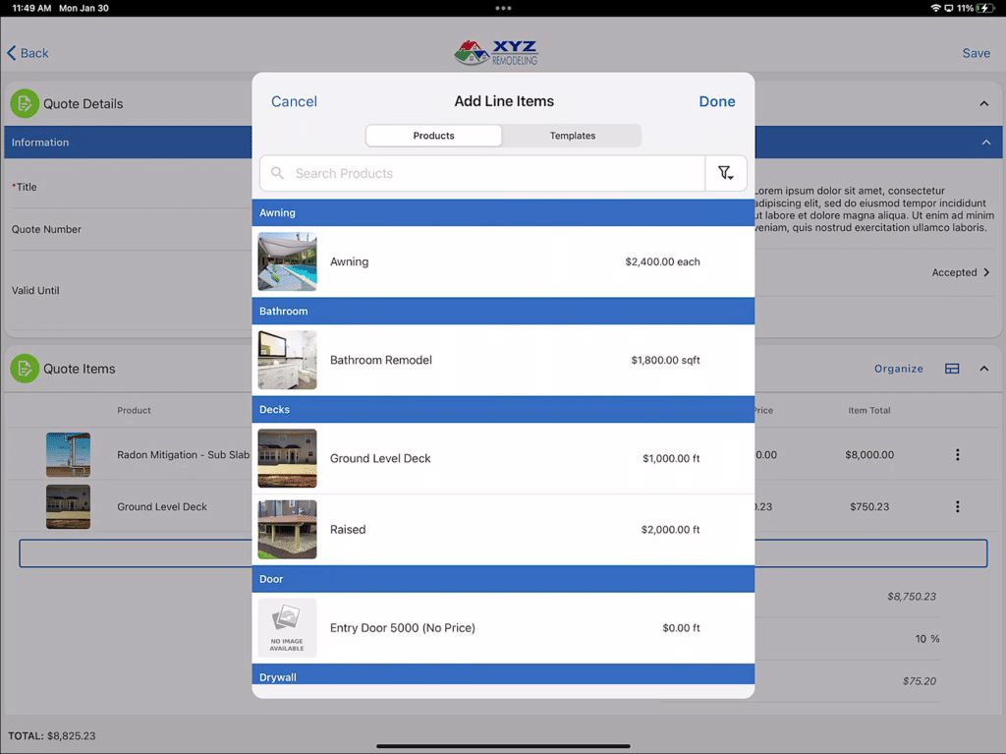Viewport: 1006px width, 754px height.
Task: Open the three-dot menu on Radon Mitigation row
Action: click(958, 454)
